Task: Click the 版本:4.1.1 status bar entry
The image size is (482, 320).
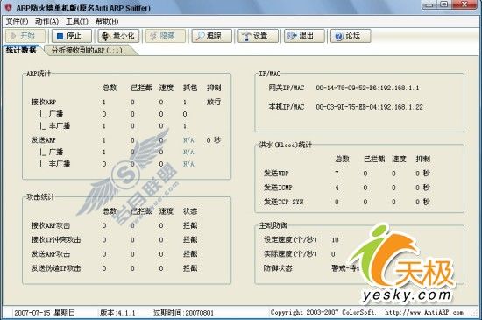Action: (117, 313)
